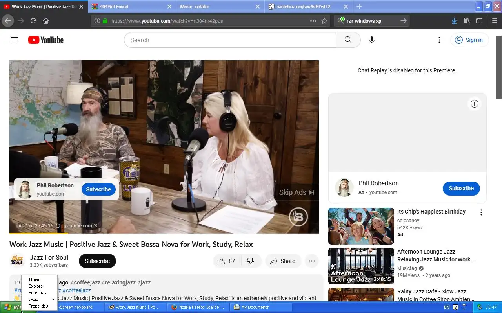
Task: Open YouTube settings three-dot menu
Action: (439, 40)
